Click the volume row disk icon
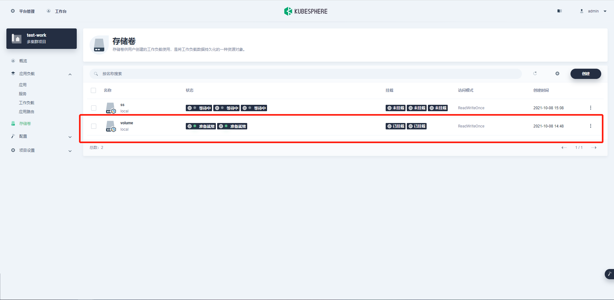 111,126
